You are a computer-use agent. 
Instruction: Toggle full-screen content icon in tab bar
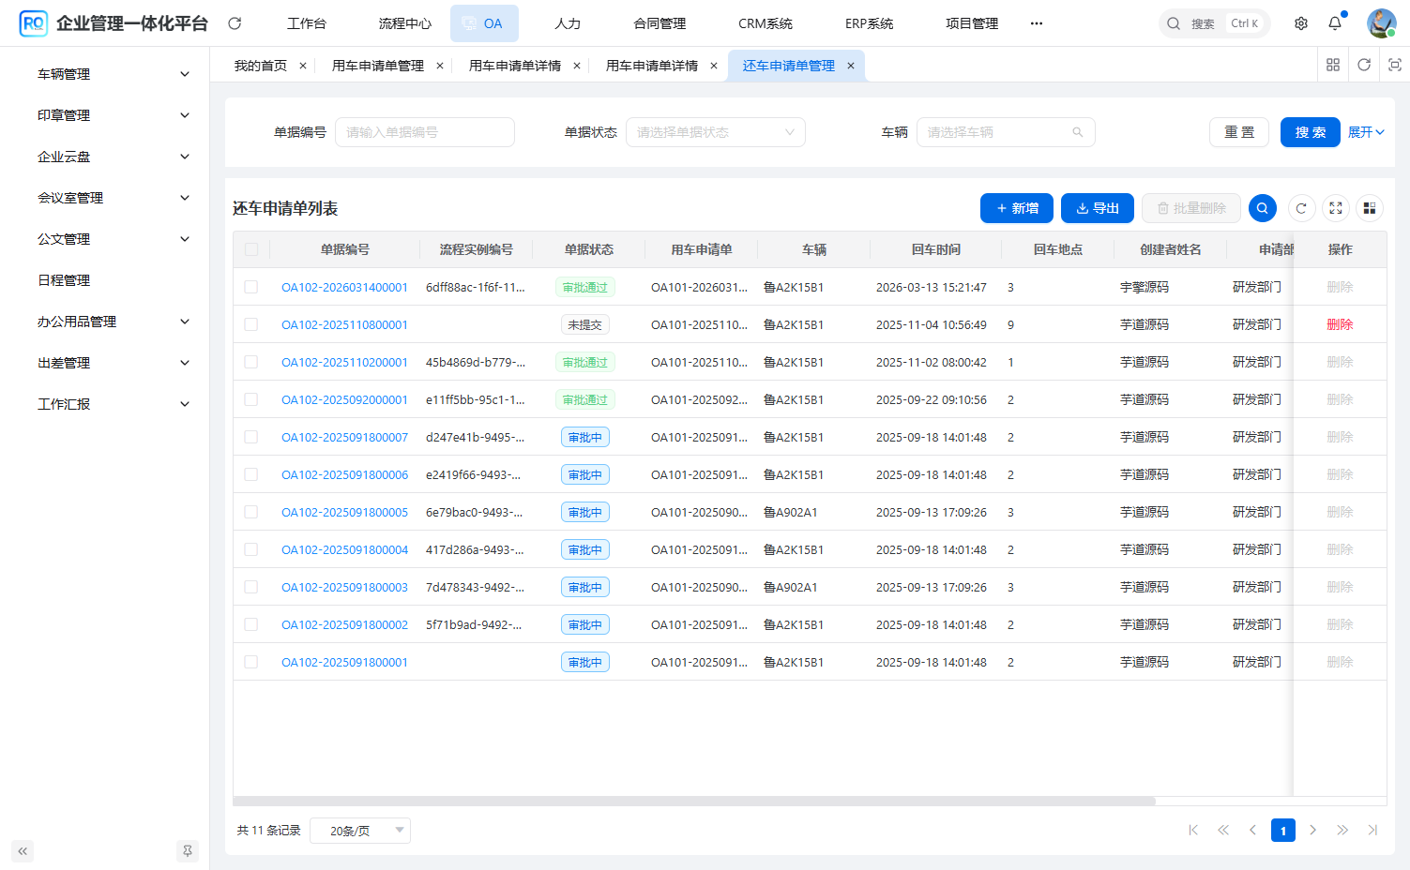tap(1395, 65)
